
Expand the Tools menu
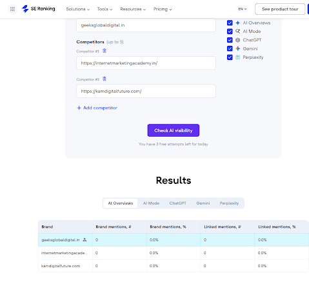(105, 9)
